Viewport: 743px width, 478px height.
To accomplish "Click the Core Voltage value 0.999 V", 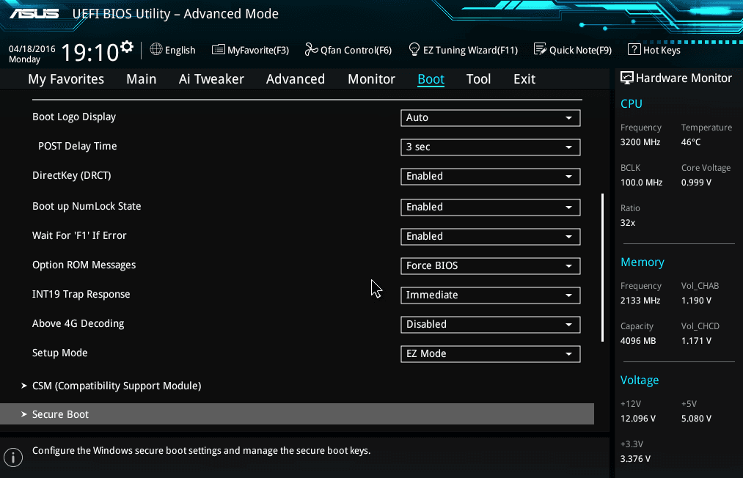I will [x=696, y=183].
